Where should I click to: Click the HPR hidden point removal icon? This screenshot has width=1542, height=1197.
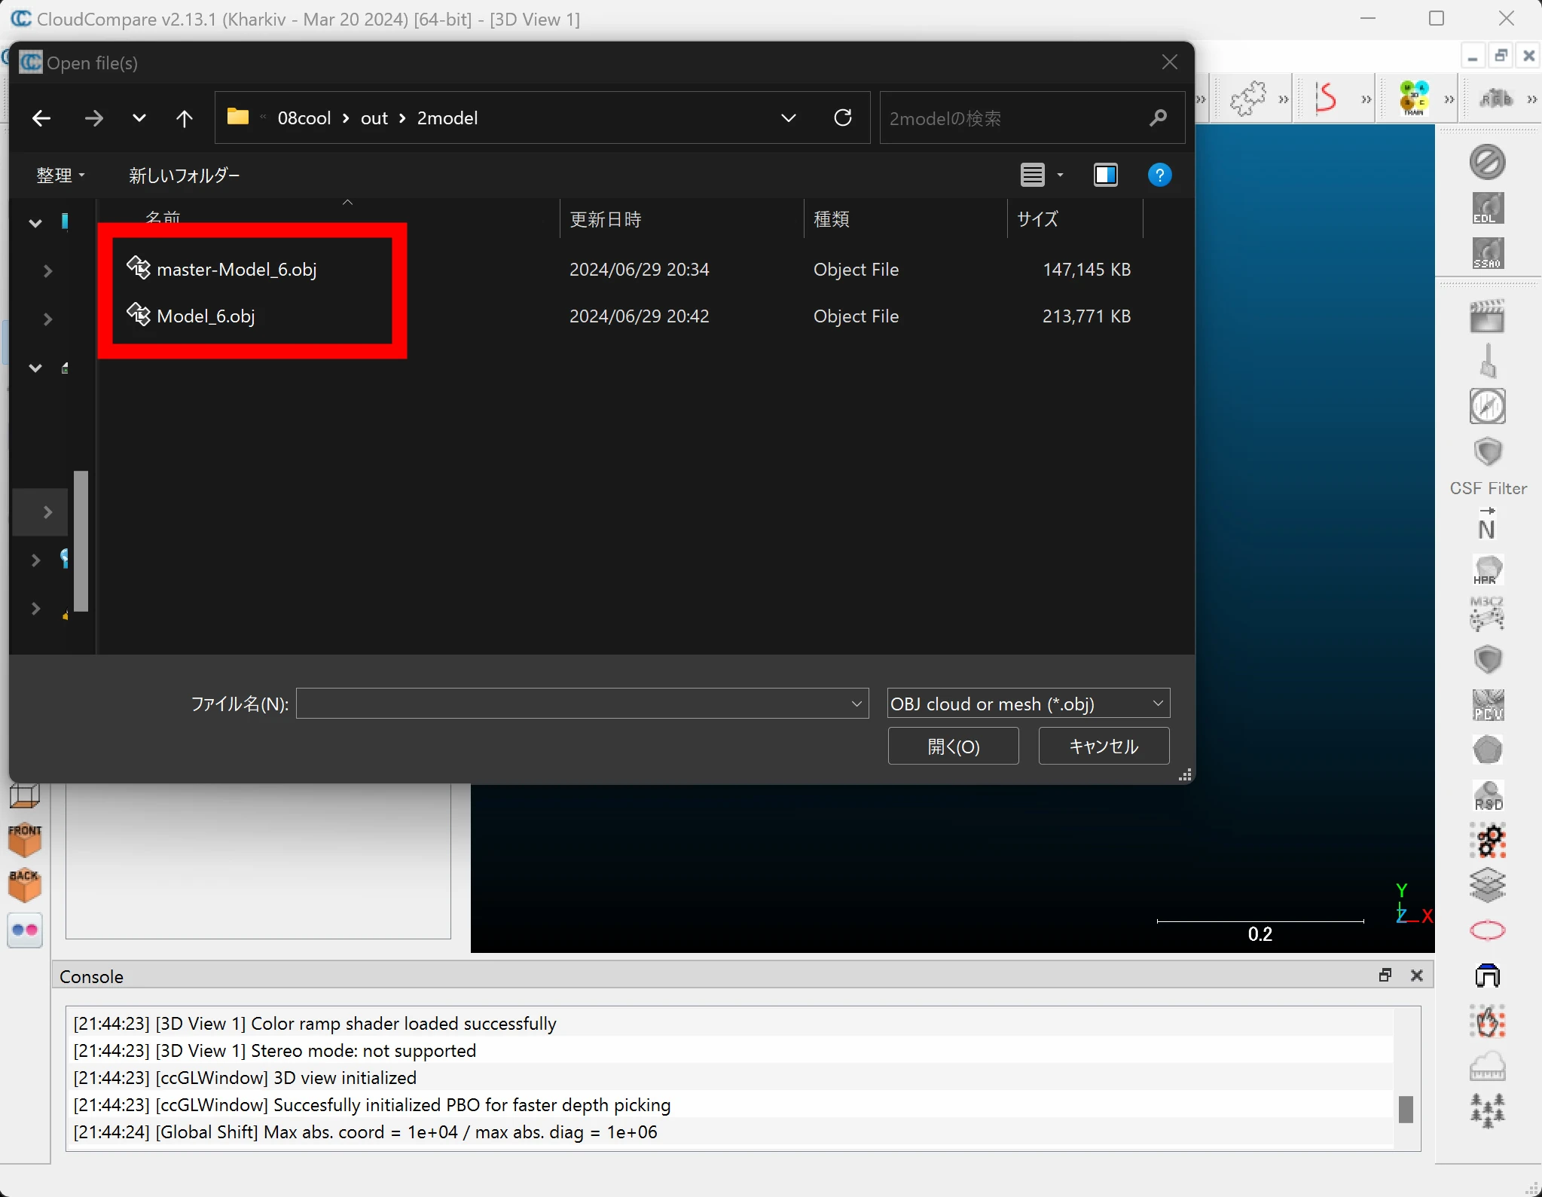pos(1487,569)
